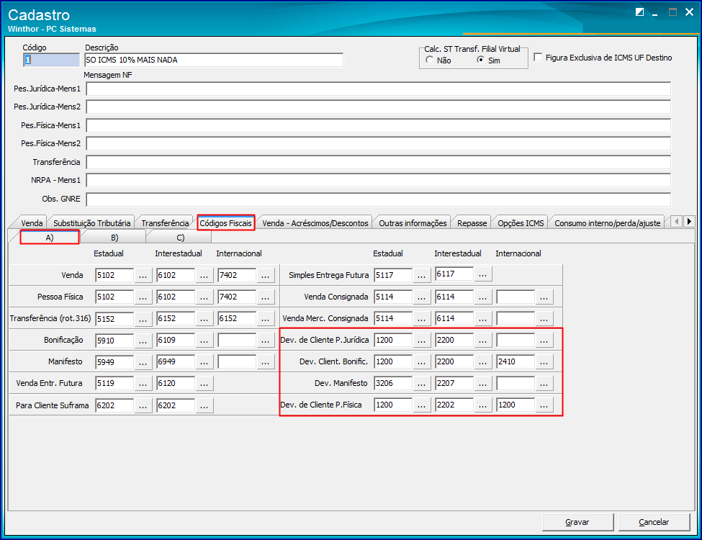Image resolution: width=702 pixels, height=540 pixels.
Task: Open lookup for Dev. Manifesto Interestadual 2207
Action: (x=482, y=384)
